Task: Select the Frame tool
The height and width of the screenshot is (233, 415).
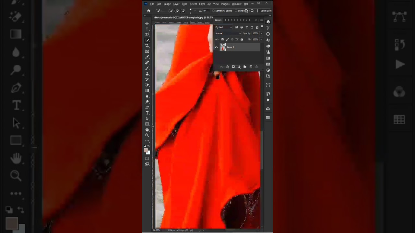Action: click(147, 51)
